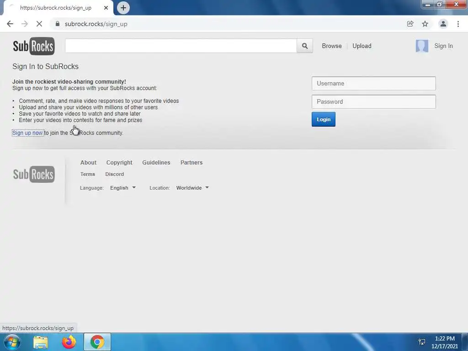Select the subrock.rocks/sign_up browser tab

[57, 8]
